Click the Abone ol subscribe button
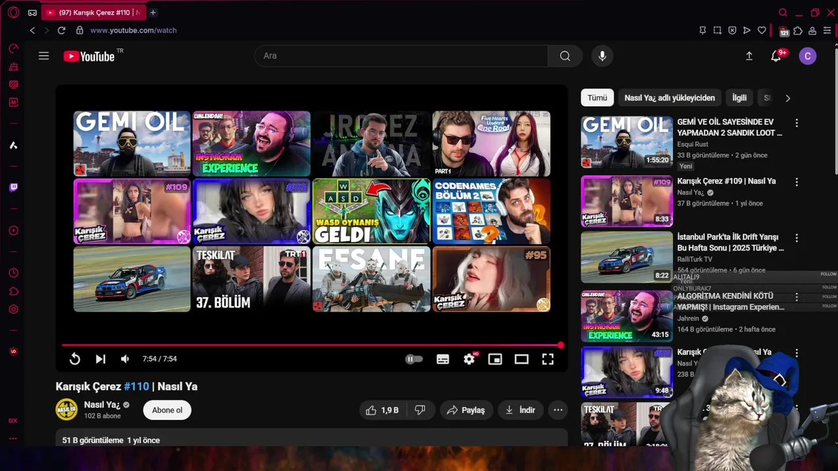The image size is (838, 471). point(167,410)
